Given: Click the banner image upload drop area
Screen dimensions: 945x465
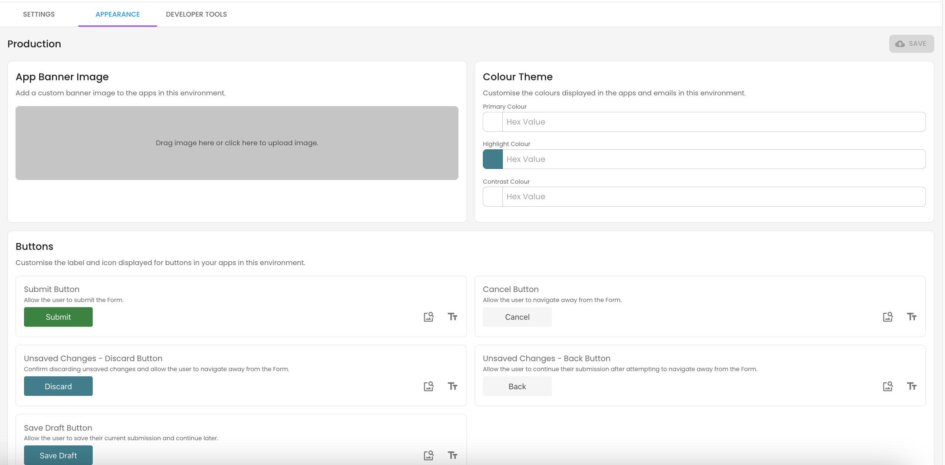Looking at the screenshot, I should [x=237, y=143].
